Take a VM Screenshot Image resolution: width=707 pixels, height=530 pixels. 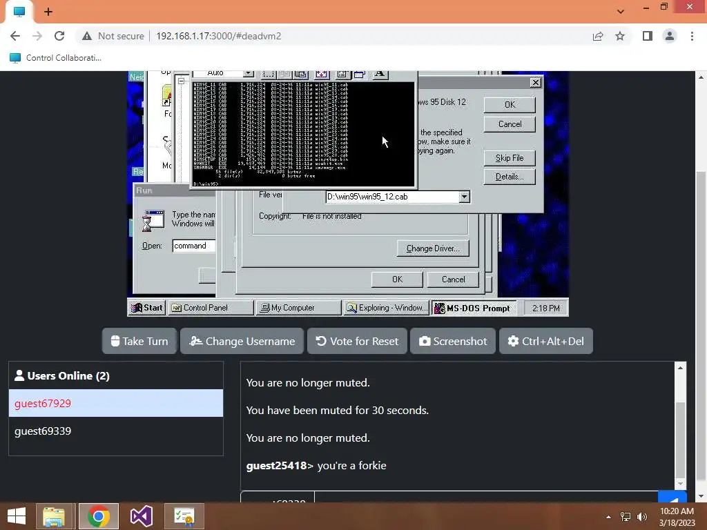(453, 341)
